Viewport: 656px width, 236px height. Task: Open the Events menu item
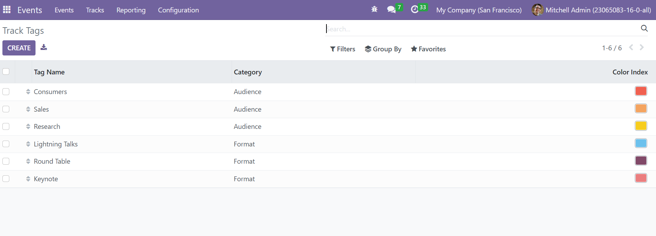[x=64, y=10]
